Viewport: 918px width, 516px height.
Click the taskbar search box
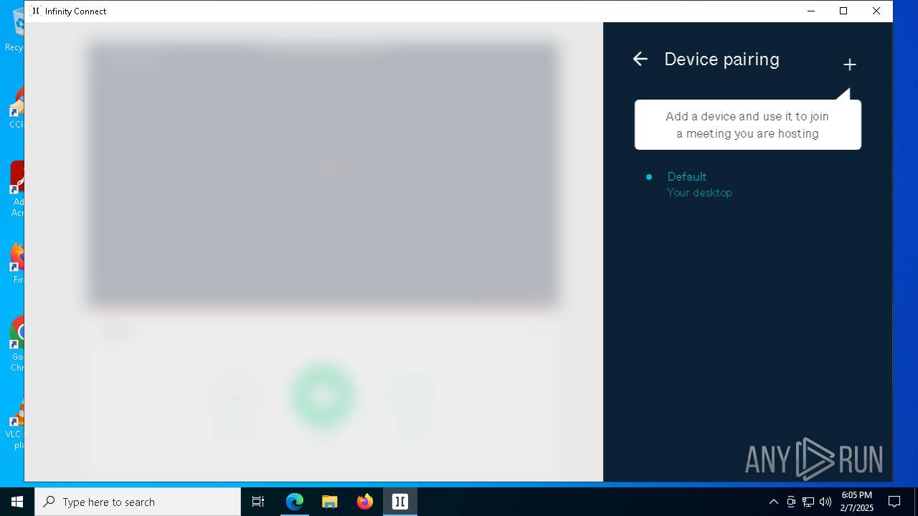[x=138, y=502]
